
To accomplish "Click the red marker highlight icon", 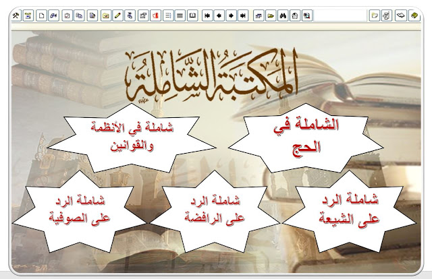I will pyautogui.click(x=155, y=15).
